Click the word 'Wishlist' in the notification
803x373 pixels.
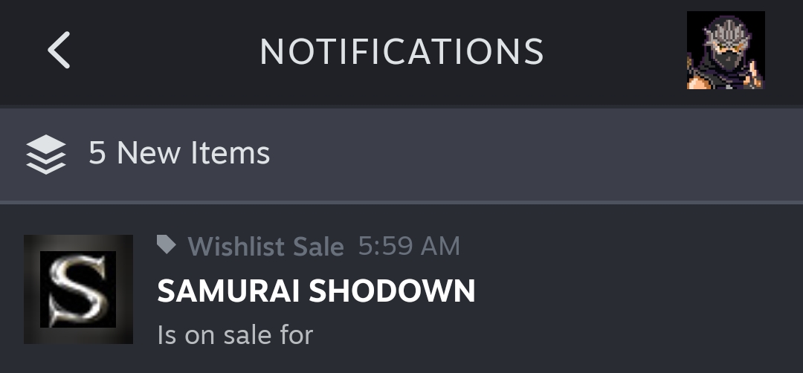pos(230,246)
